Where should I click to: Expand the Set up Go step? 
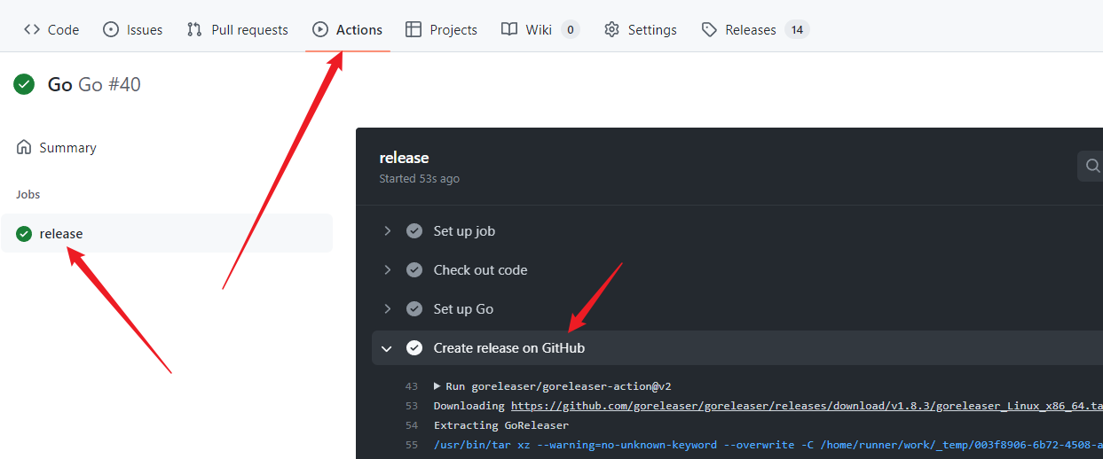pos(387,309)
